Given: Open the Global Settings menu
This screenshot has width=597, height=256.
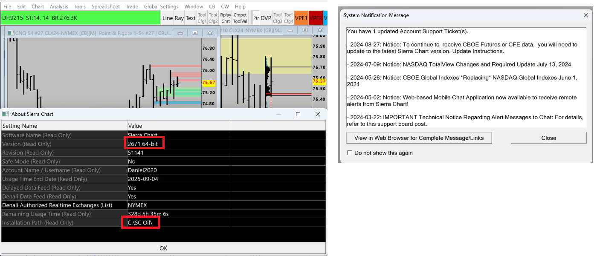Looking at the screenshot, I should (161, 6).
